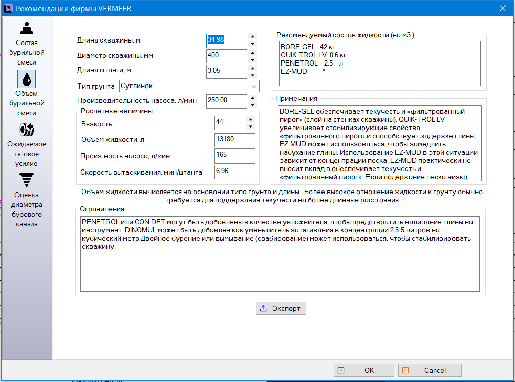Decrease Диаметр скважины with down arrow
This screenshot has width=515, height=382.
tap(252, 60)
